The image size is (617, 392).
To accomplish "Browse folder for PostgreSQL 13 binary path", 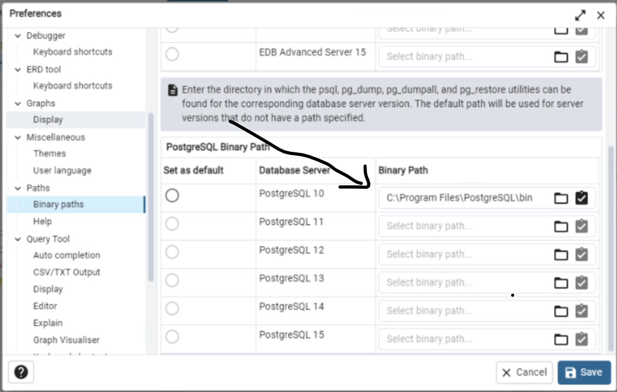I will point(561,283).
